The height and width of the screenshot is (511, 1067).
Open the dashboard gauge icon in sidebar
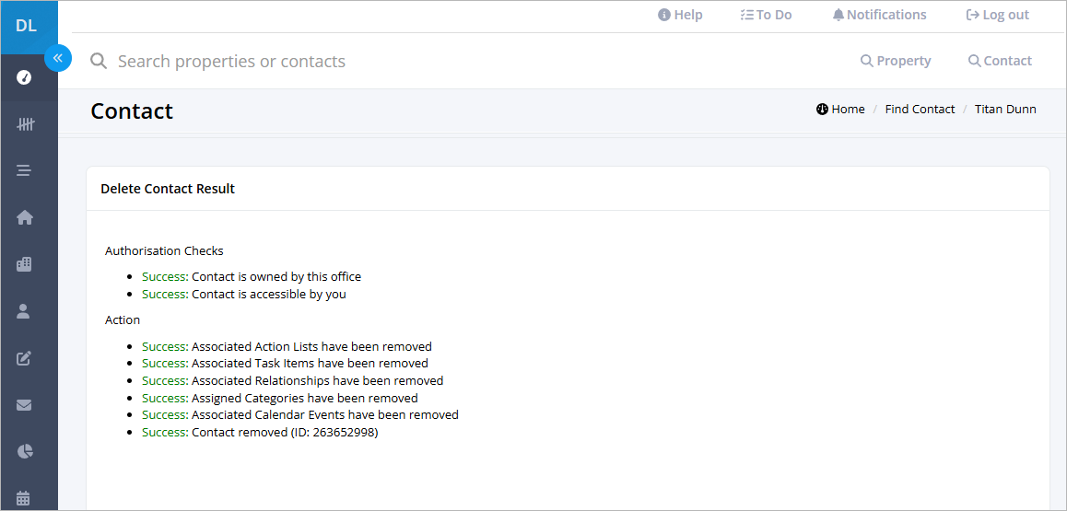point(25,77)
